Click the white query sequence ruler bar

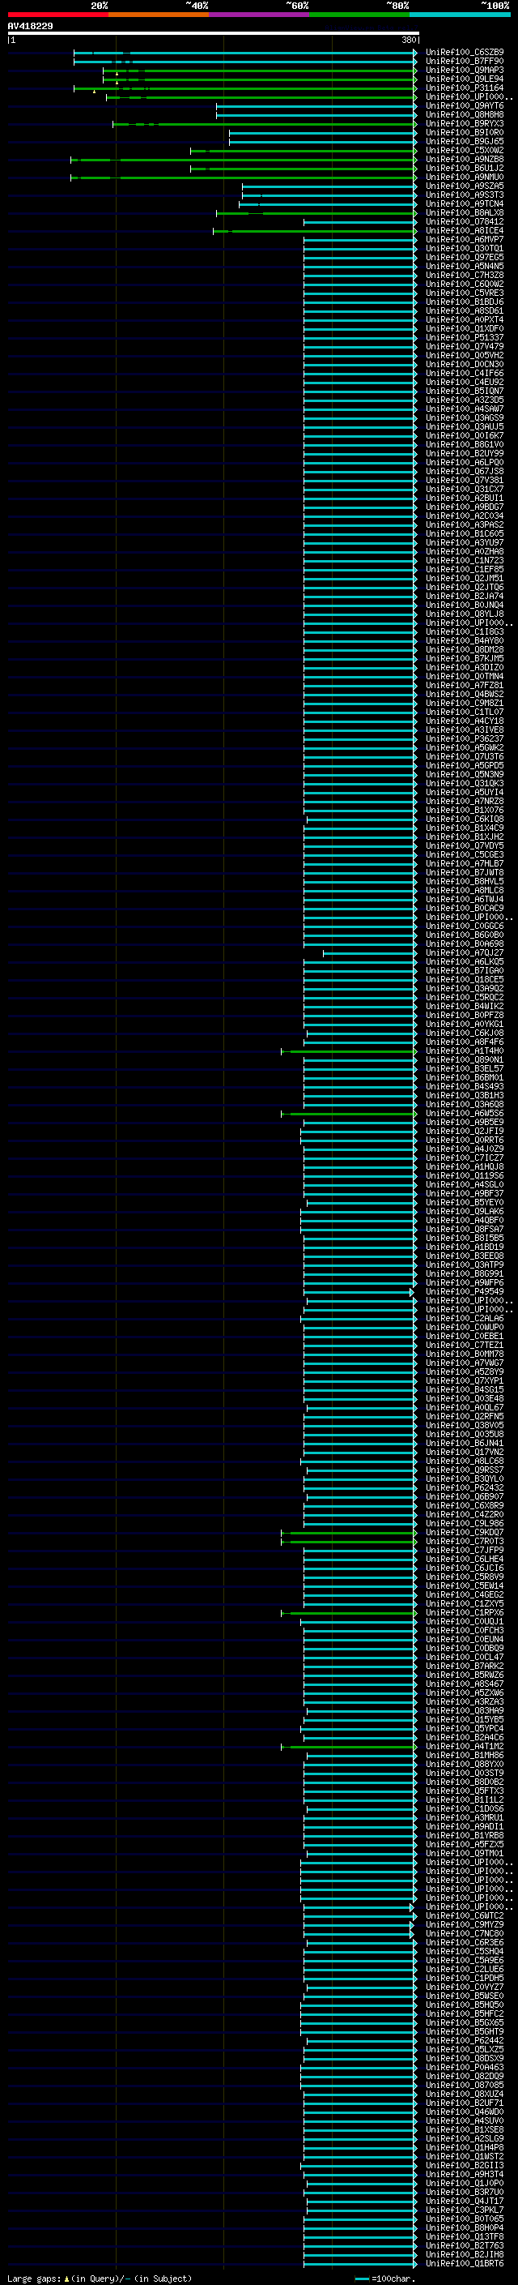click(x=214, y=32)
